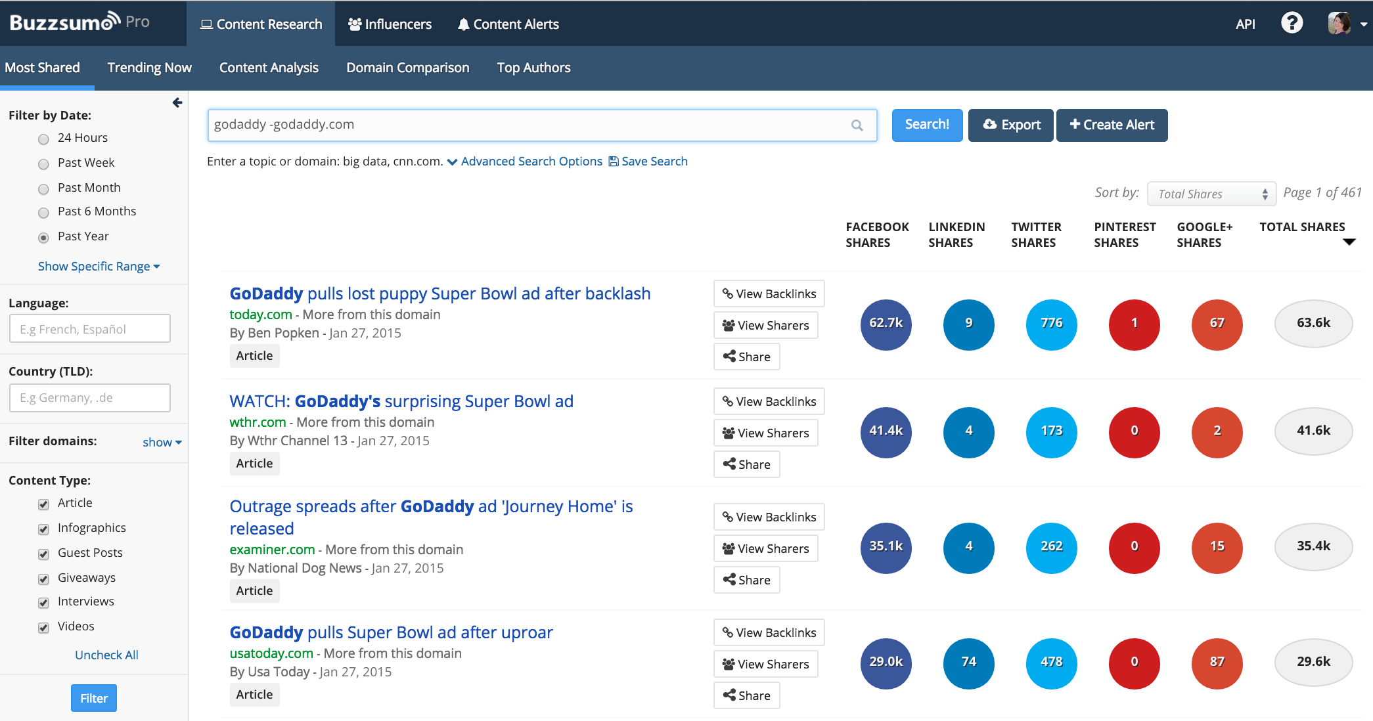This screenshot has width=1373, height=721.
Task: Share the examiner.com article
Action: [x=746, y=580]
